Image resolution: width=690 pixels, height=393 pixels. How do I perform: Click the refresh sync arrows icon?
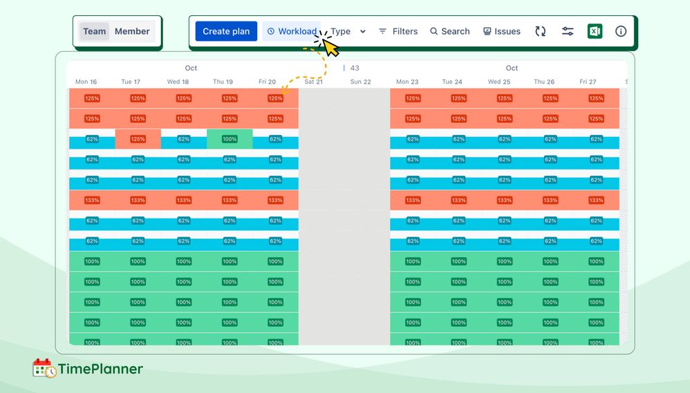[x=541, y=31]
